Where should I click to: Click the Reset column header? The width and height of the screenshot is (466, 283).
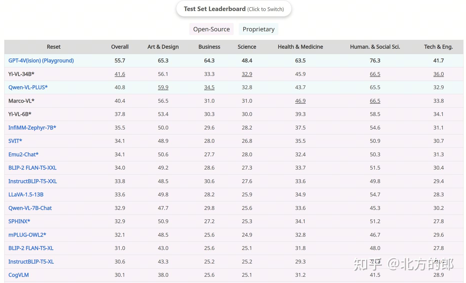click(54, 47)
